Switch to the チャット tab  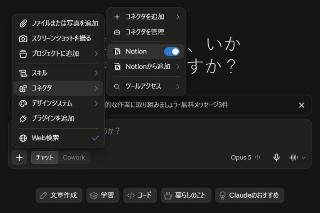(45, 157)
